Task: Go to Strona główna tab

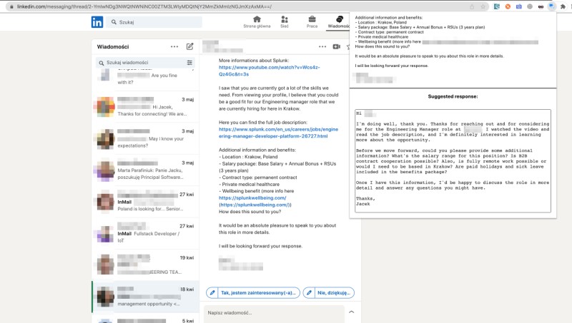Action: point(257,22)
